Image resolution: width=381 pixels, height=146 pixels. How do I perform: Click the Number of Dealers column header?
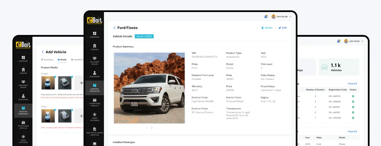[315, 90]
